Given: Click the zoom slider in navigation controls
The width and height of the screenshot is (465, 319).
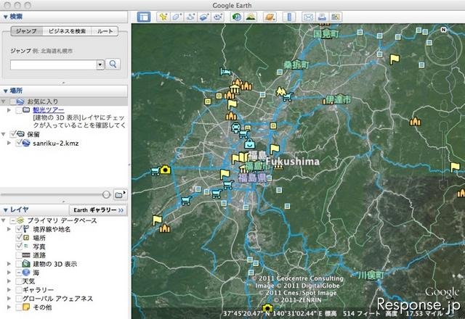Looking at the screenshot, I should [x=443, y=154].
